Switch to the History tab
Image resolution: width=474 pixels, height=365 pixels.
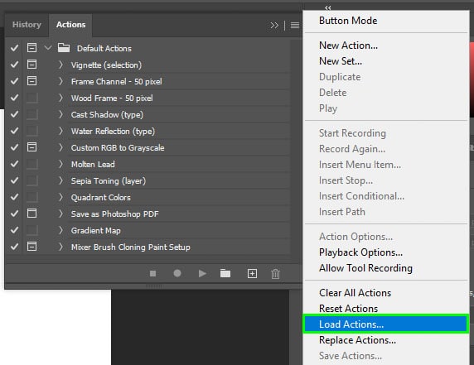click(27, 25)
